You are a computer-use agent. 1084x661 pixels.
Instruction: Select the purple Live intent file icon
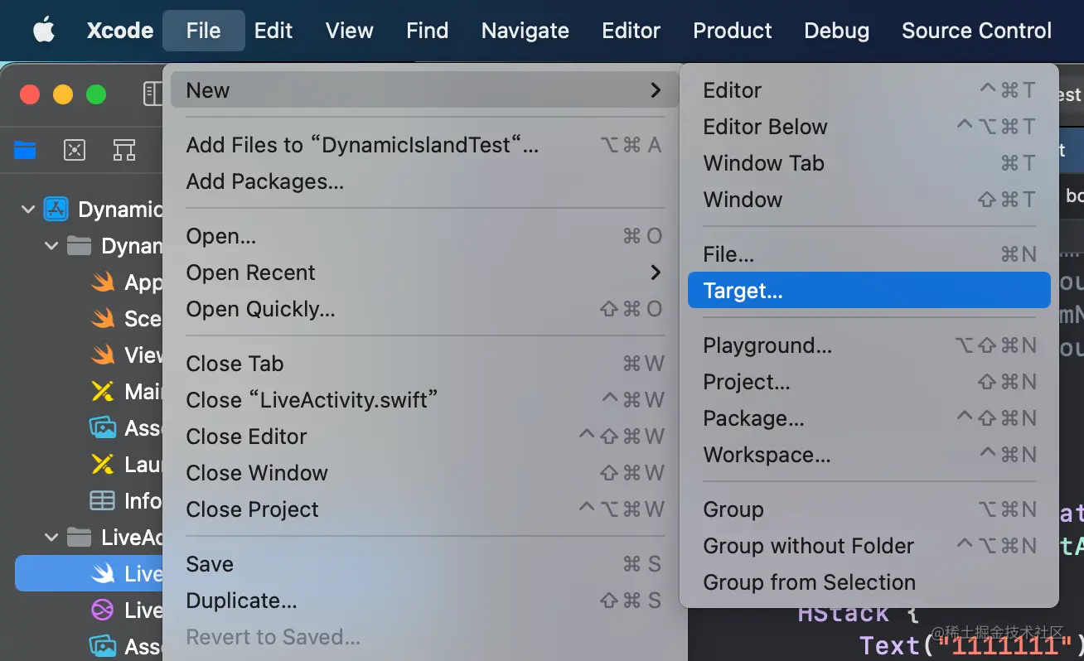tap(102, 610)
